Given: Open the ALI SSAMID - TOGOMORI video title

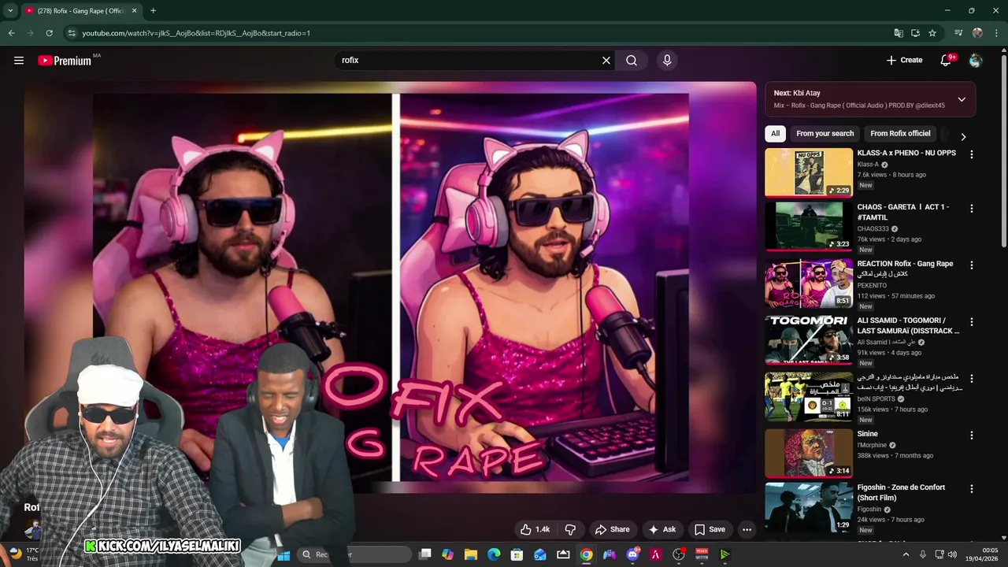Looking at the screenshot, I should [x=908, y=326].
